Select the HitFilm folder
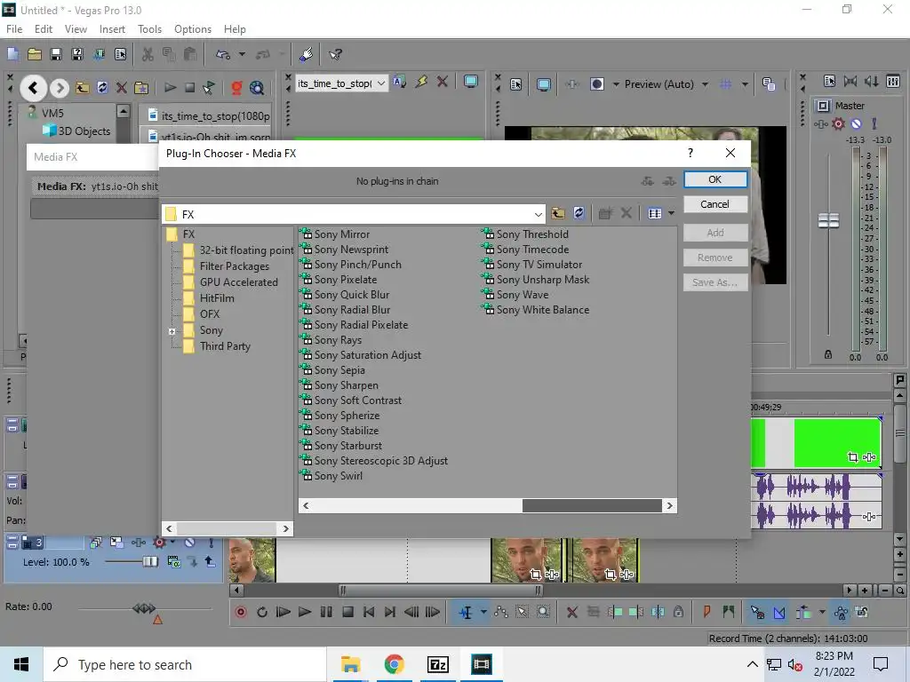 pyautogui.click(x=217, y=298)
